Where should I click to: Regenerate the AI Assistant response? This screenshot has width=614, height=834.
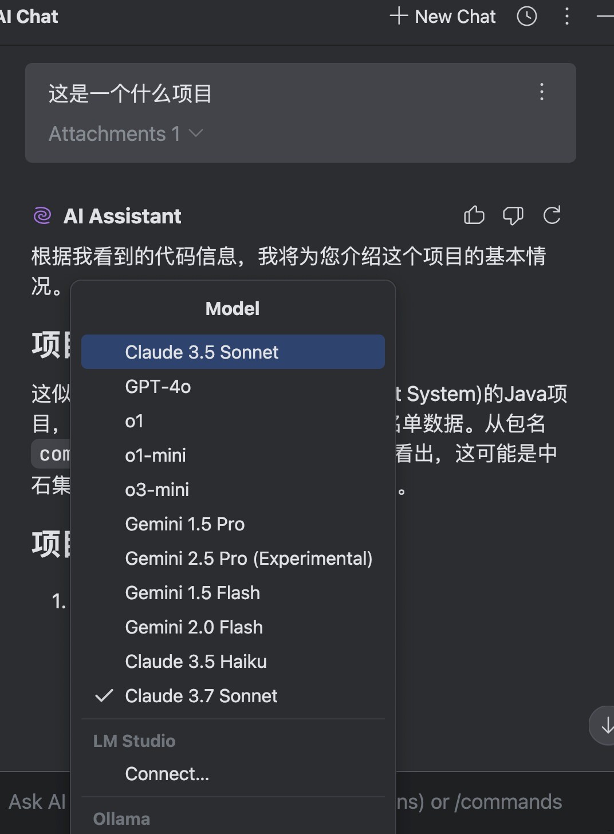(x=552, y=216)
